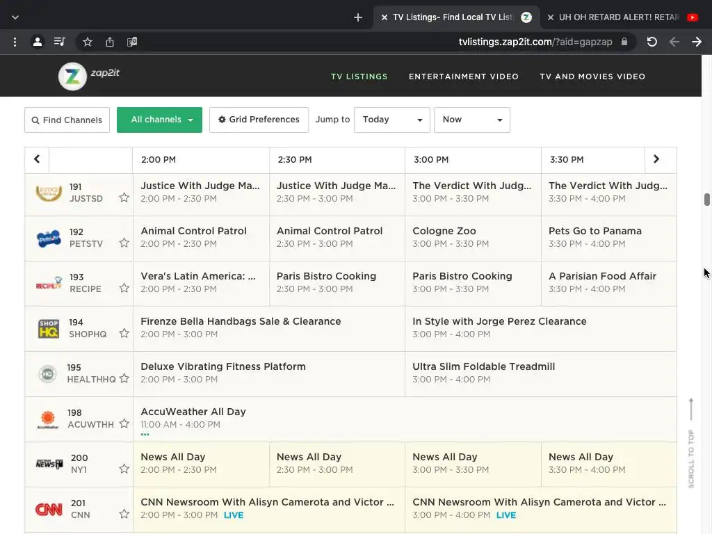This screenshot has height=534, width=712.
Task: Open A Parisian Food Affair listing
Action: (608, 284)
